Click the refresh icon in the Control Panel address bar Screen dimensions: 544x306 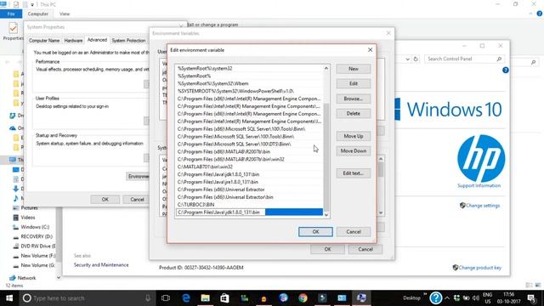(416, 59)
